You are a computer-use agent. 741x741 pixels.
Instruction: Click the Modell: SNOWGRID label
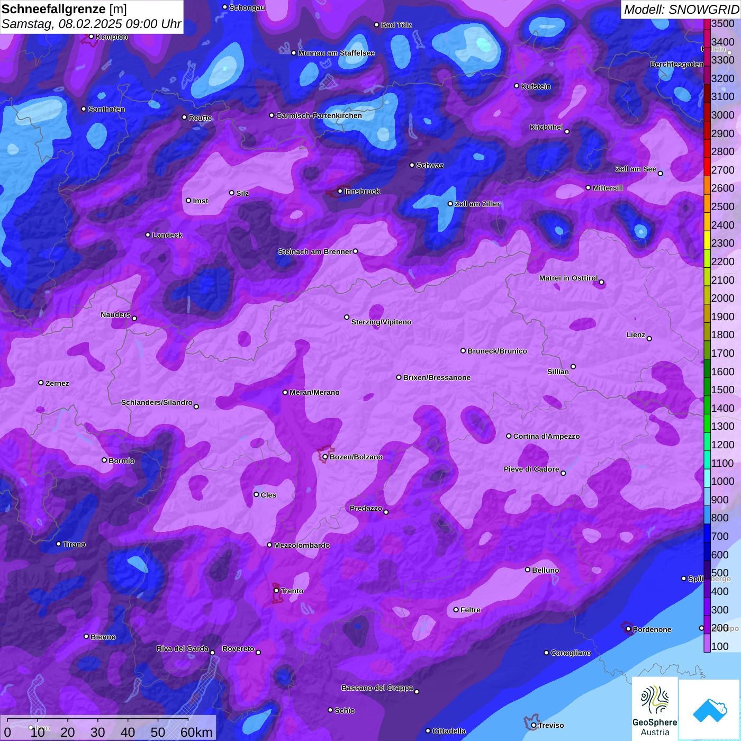tap(681, 9)
